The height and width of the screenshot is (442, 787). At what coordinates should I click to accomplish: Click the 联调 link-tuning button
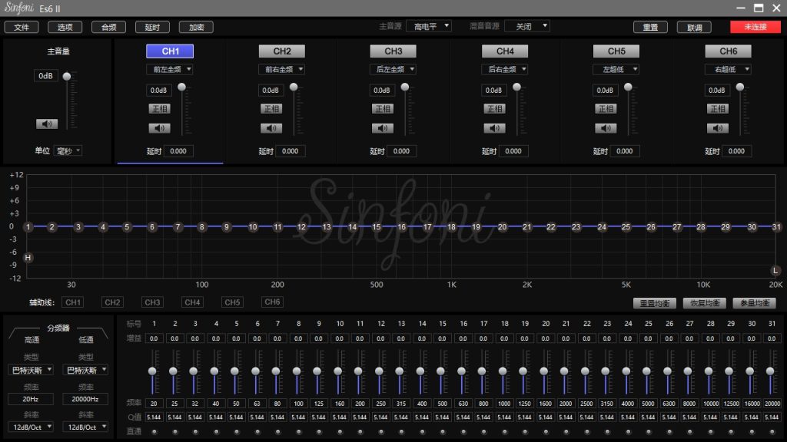[694, 27]
